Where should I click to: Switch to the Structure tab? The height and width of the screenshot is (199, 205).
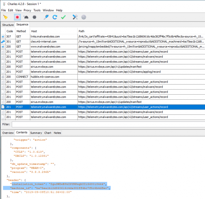click(x=8, y=25)
